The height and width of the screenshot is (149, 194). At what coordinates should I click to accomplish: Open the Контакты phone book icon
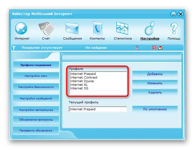(98, 29)
